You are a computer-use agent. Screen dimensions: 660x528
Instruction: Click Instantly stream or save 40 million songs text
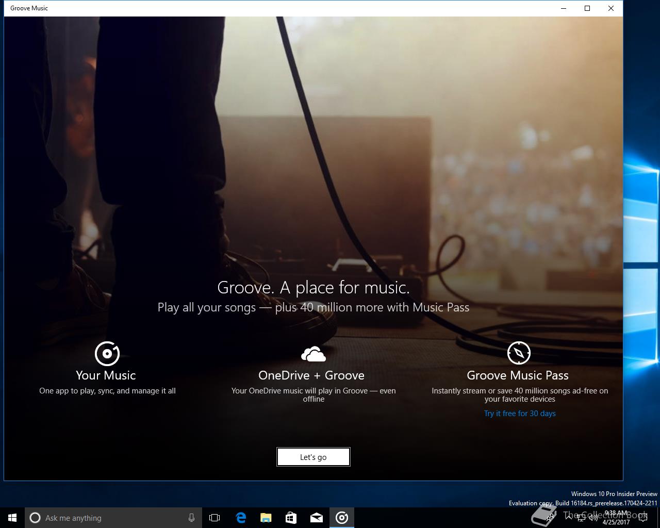[x=520, y=395]
